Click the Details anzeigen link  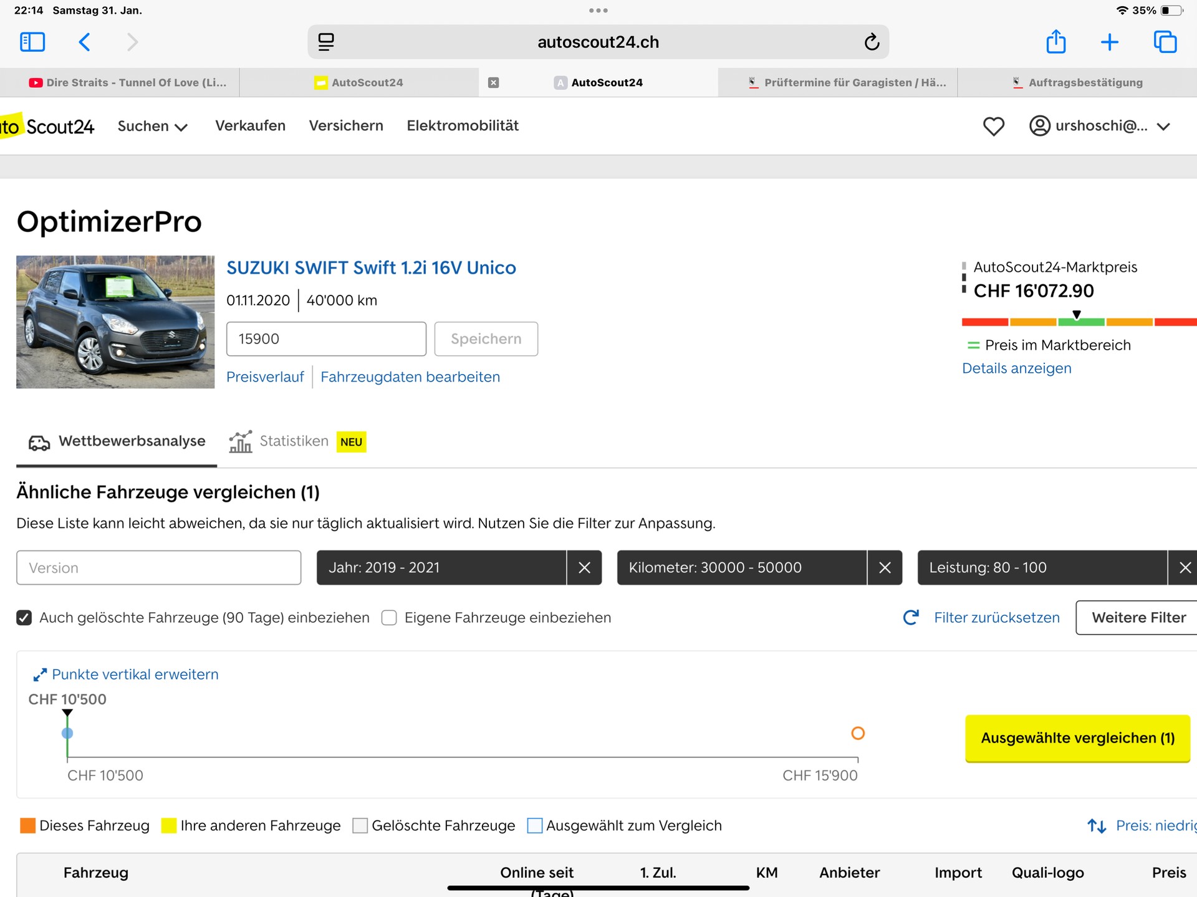click(x=1017, y=368)
